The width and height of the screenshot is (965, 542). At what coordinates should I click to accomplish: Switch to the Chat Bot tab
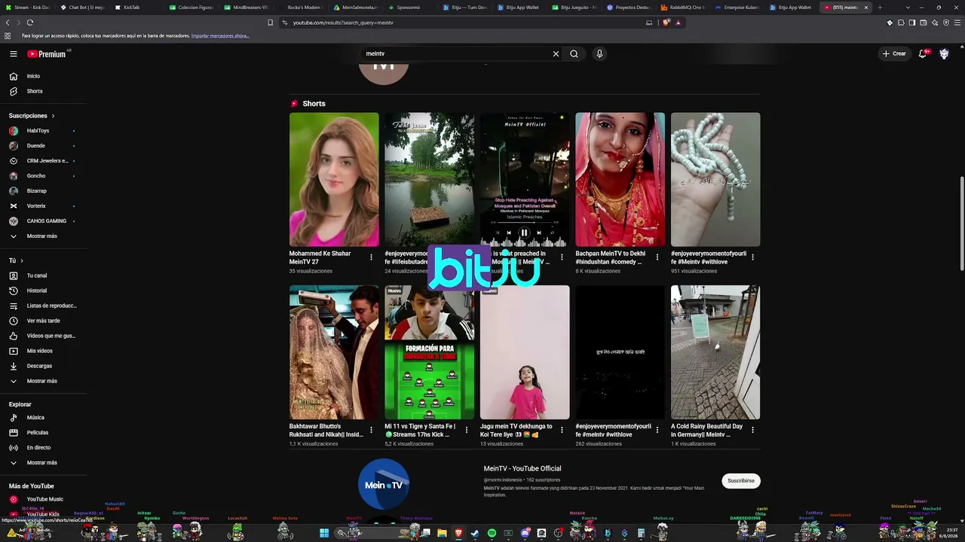[x=83, y=8]
